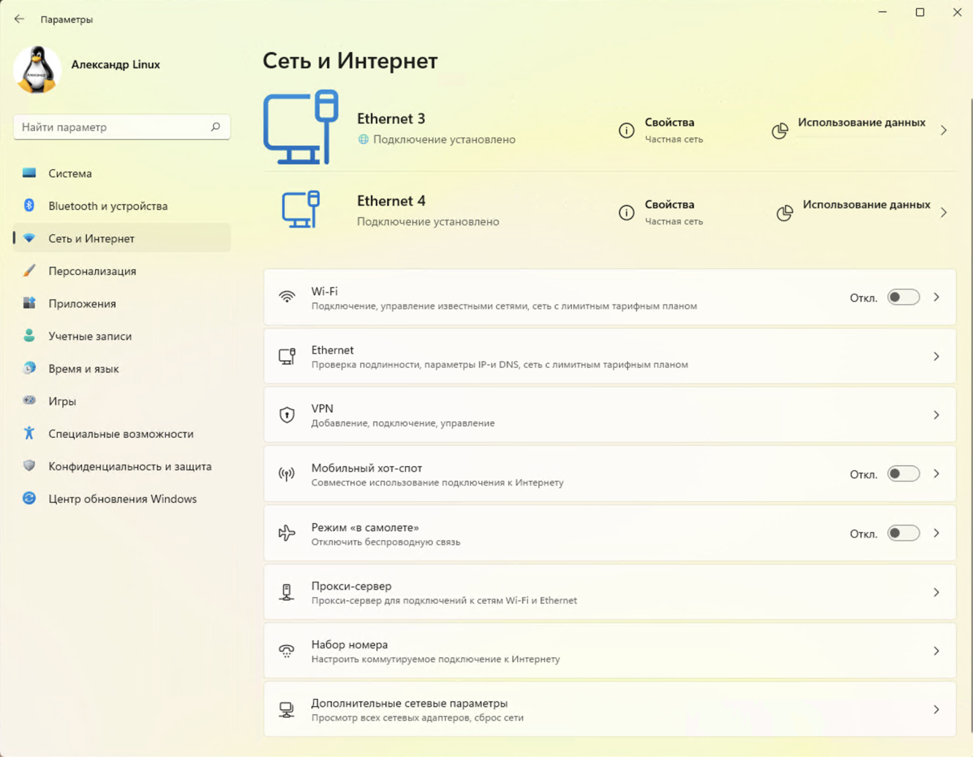Viewport: 973px width, 757px height.
Task: Switch on Режим «в самолете» toggle
Action: tap(903, 533)
